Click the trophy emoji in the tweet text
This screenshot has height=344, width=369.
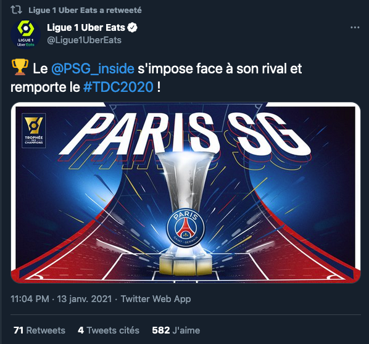click(20, 67)
